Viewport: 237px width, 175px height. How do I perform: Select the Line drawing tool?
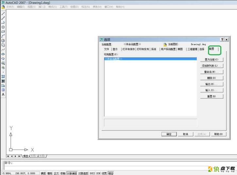(x=3, y=14)
